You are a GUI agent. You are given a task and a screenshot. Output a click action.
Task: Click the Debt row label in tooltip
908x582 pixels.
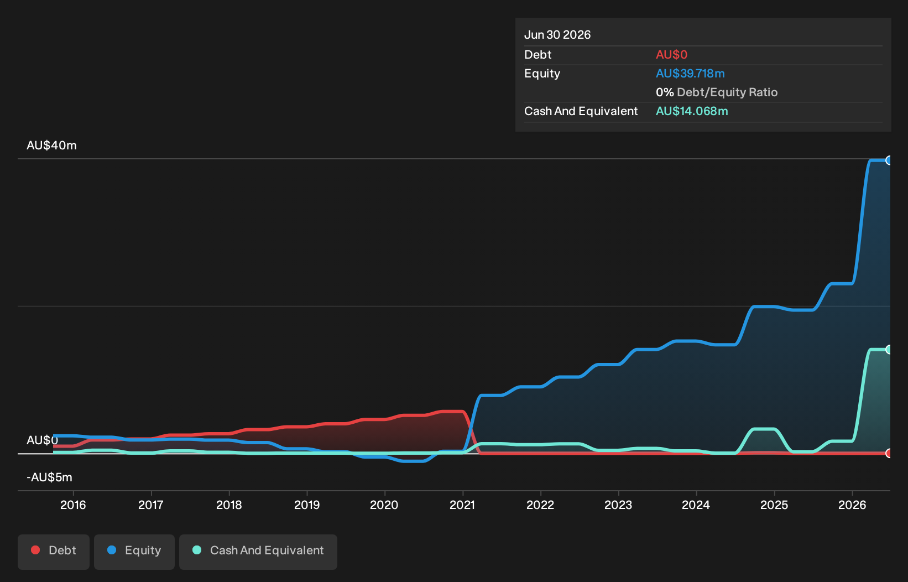538,55
